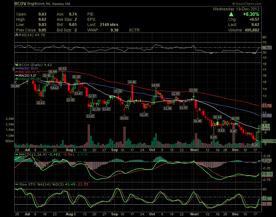Click the MA(100) 11.79 legend text
This screenshot has width=276, height=217.
coord(29,72)
